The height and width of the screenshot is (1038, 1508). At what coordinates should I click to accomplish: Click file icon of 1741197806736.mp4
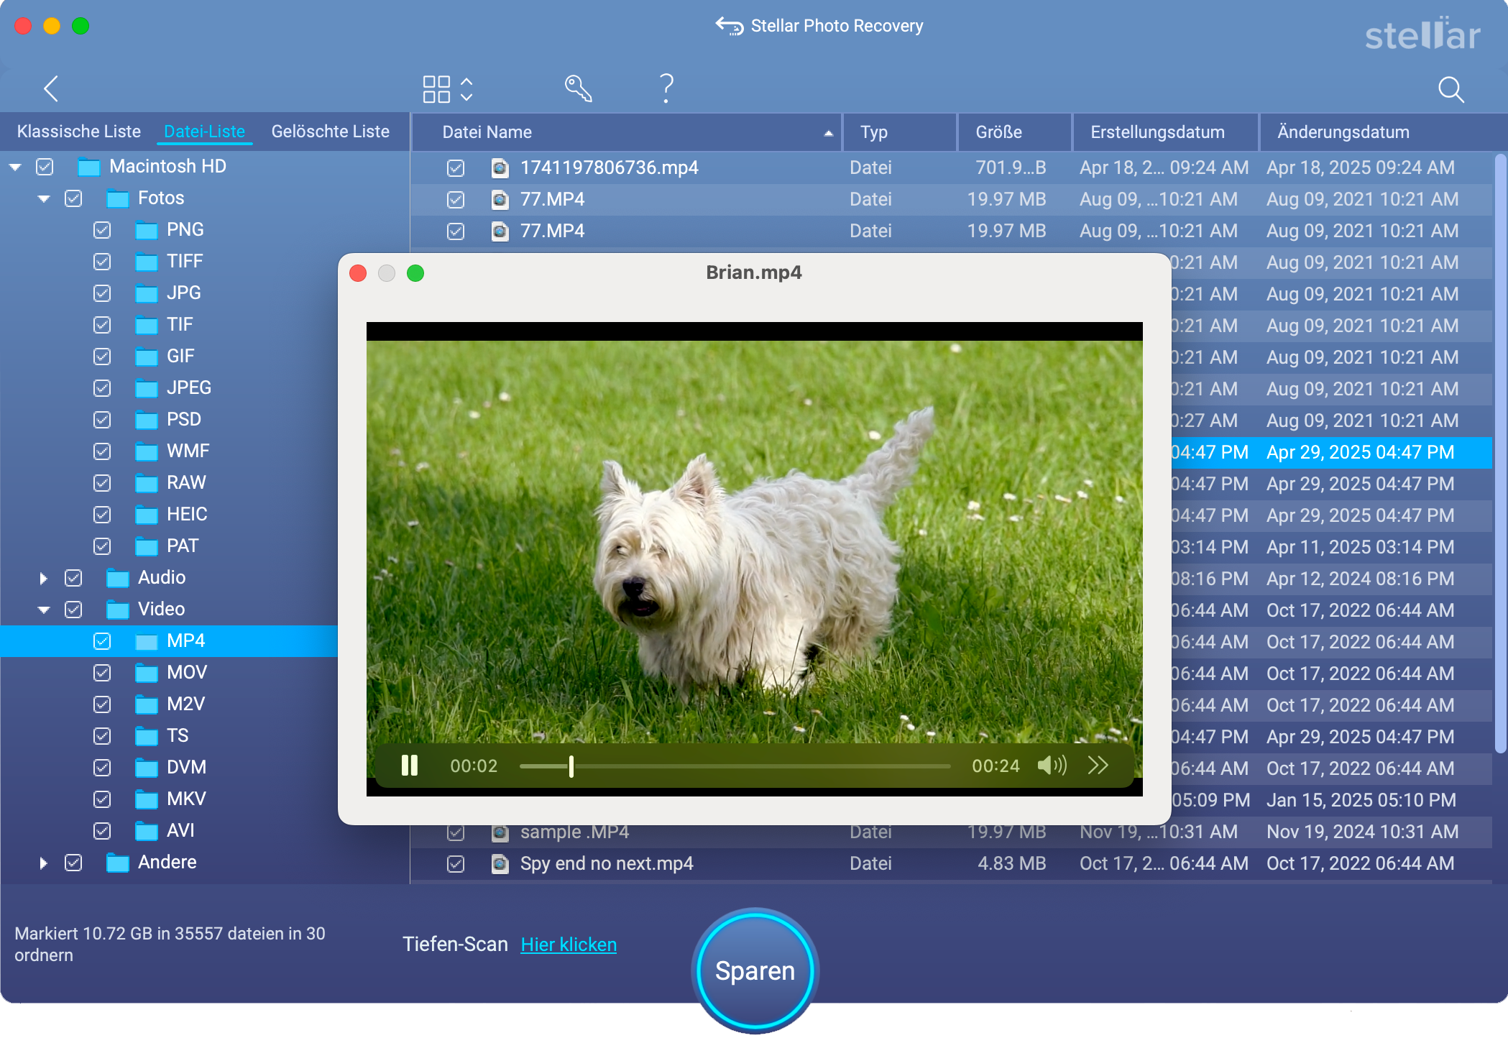pos(500,168)
